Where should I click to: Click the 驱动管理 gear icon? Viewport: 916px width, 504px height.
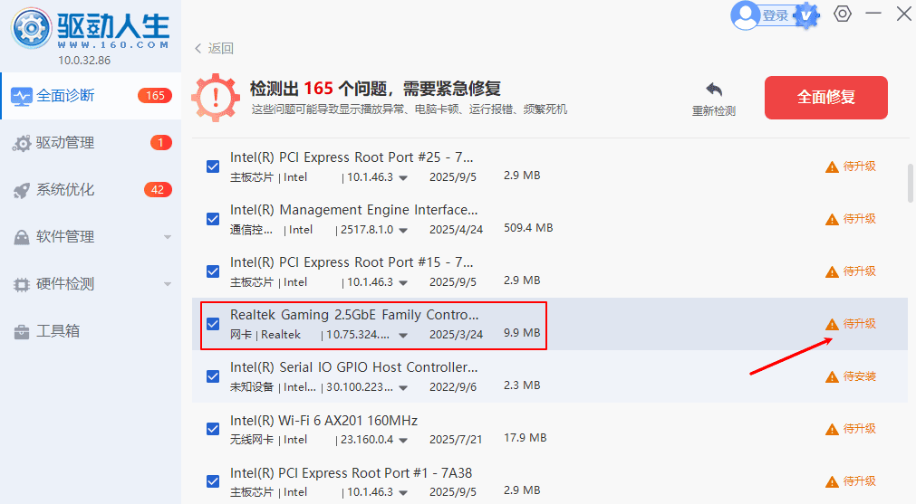point(22,144)
